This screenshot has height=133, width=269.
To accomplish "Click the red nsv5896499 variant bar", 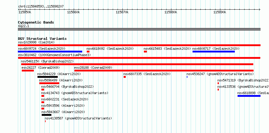I will pos(49,83).
